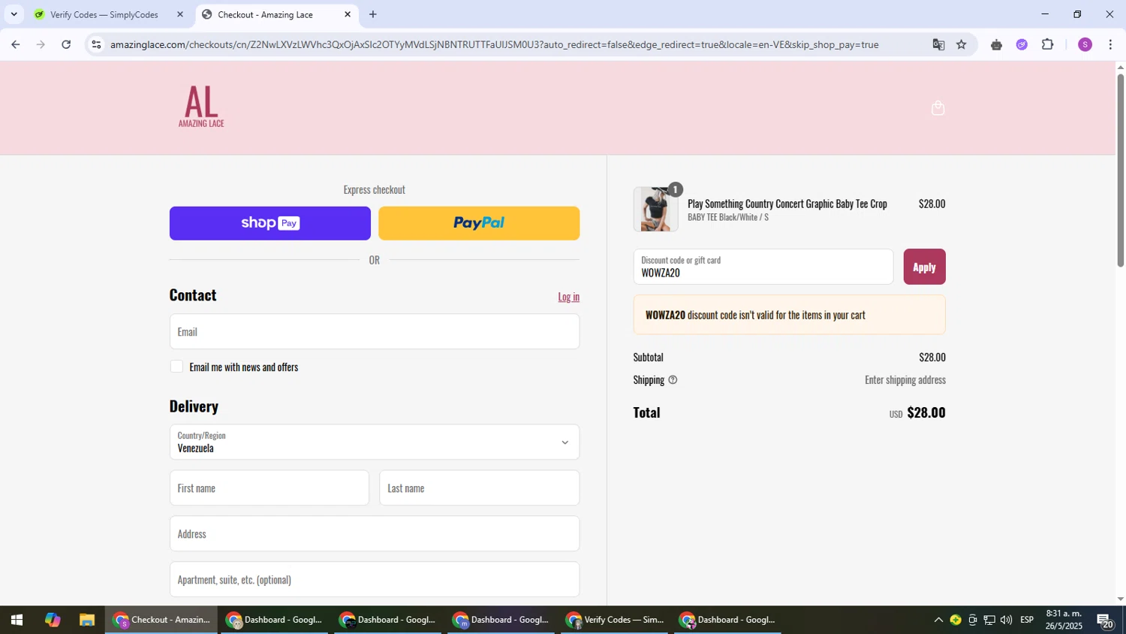Click into the Email field
The width and height of the screenshot is (1126, 634).
(x=375, y=331)
